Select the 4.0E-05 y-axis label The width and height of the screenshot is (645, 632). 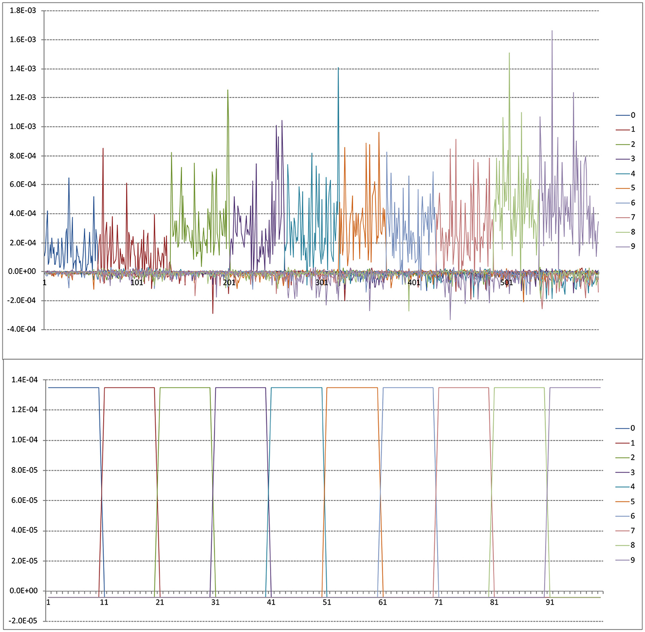pos(25,531)
